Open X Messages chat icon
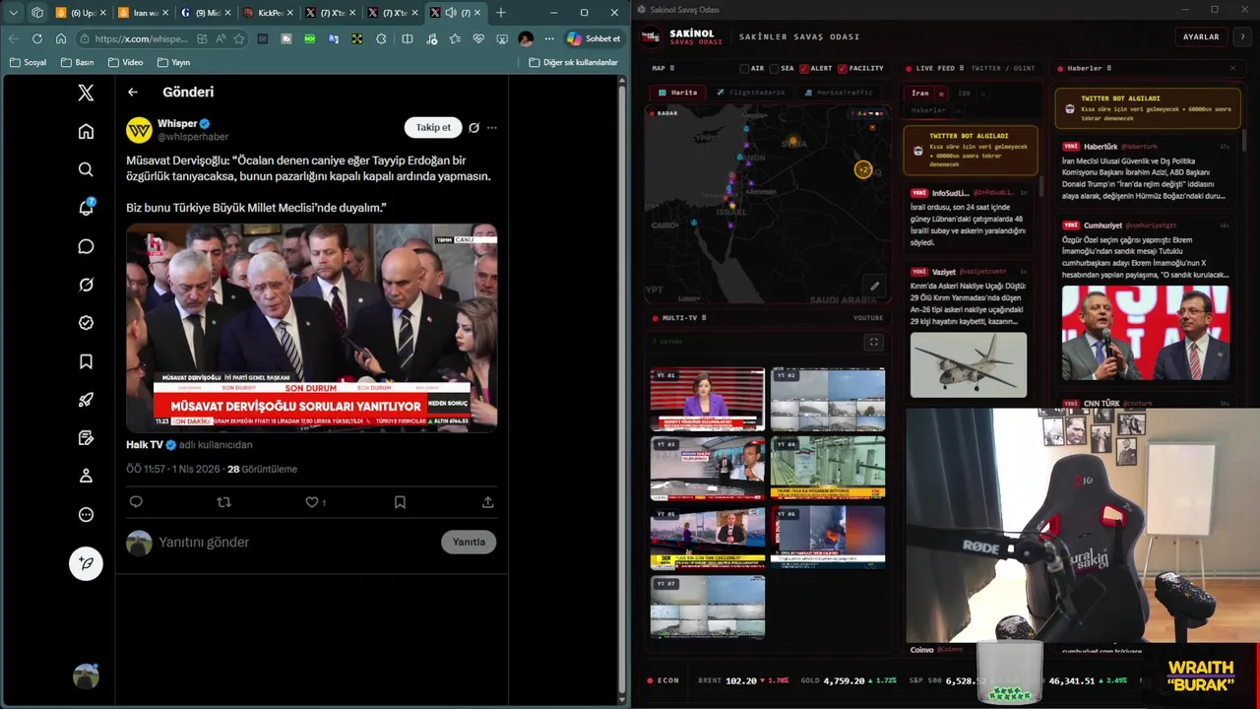 (86, 246)
